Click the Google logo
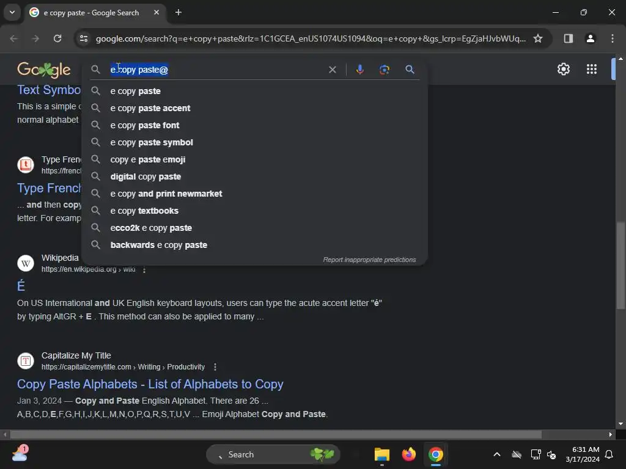 coord(44,70)
